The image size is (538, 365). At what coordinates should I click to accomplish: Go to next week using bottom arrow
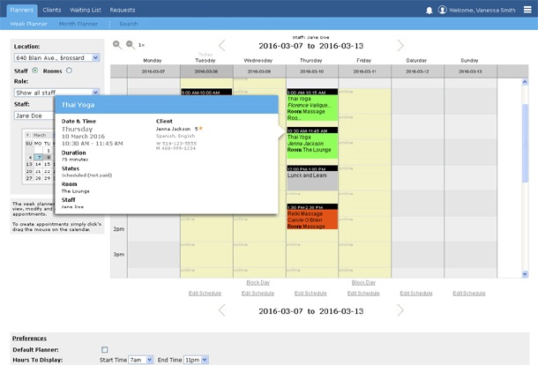tap(400, 310)
